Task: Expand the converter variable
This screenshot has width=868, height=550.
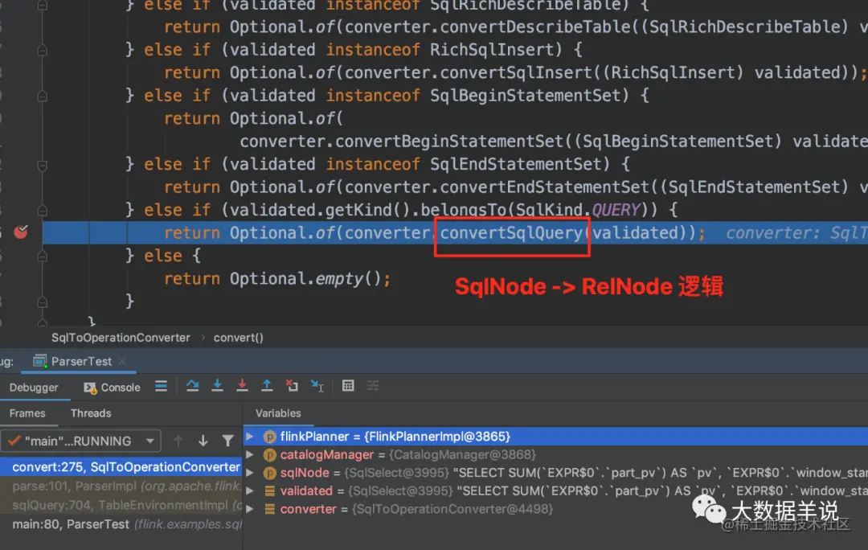Action: point(250,509)
